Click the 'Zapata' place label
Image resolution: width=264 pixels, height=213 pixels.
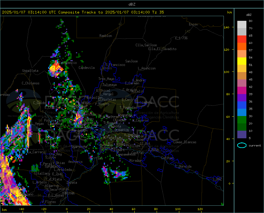pos(72,183)
